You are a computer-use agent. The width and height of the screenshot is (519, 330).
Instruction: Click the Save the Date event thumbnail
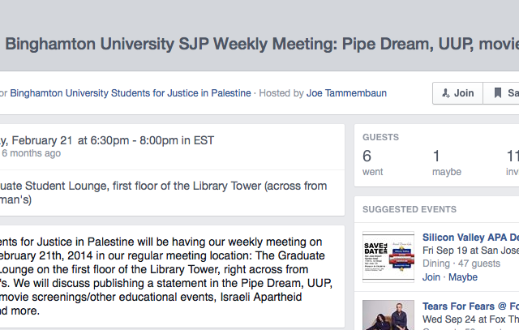(388, 257)
